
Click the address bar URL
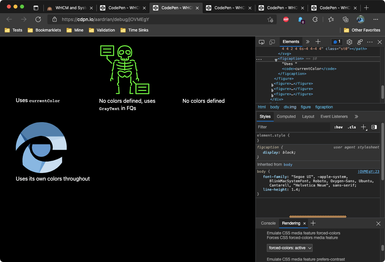106,19
